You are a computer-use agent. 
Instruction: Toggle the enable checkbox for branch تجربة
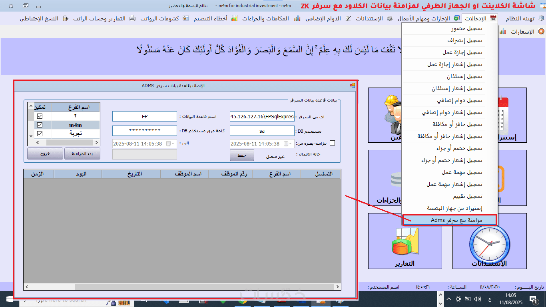[40, 134]
